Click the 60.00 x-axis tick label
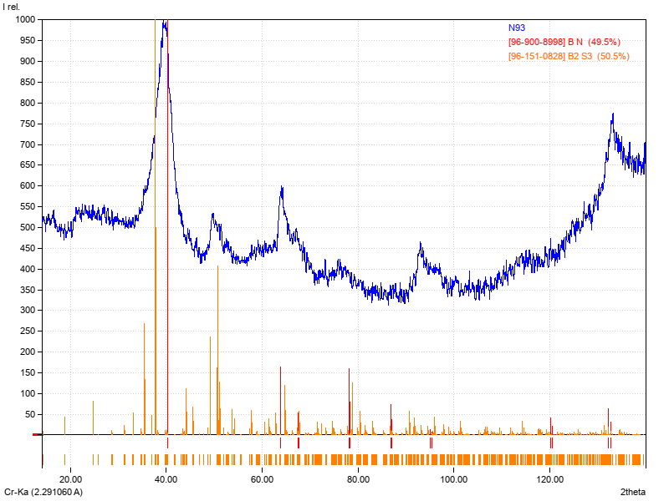The height and width of the screenshot is (501, 669). pyautogui.click(x=263, y=479)
